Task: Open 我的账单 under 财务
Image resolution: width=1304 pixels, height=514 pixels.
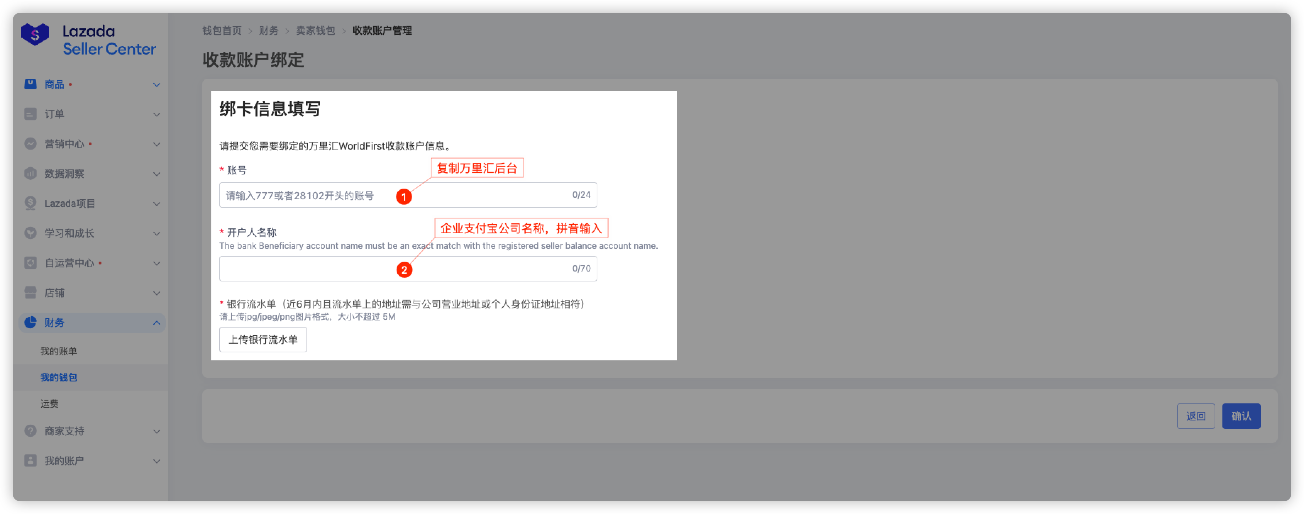Action: pos(59,351)
